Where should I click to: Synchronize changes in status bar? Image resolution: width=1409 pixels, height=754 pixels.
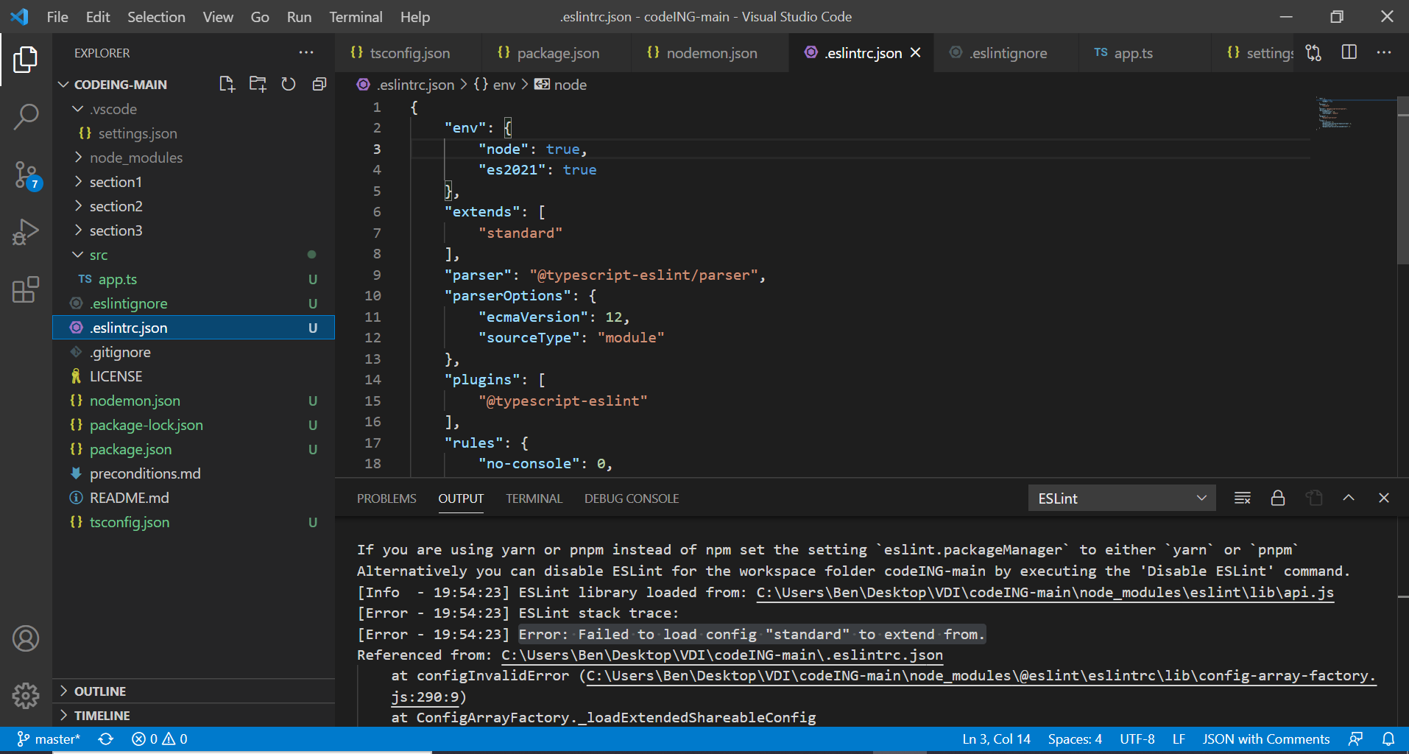pos(106,739)
